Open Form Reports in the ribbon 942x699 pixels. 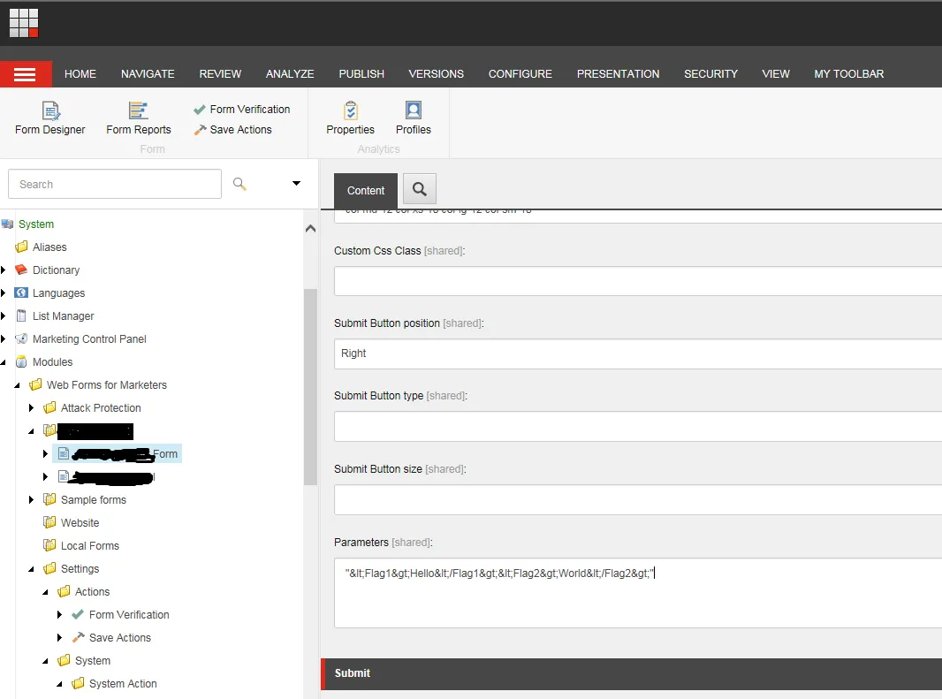pos(138,118)
